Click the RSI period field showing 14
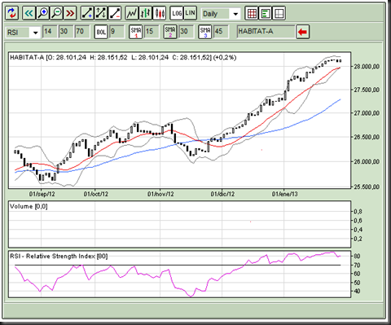This screenshot has height=325, width=391. pyautogui.click(x=50, y=32)
